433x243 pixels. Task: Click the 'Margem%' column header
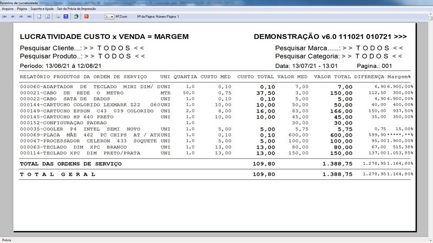[x=399, y=77]
